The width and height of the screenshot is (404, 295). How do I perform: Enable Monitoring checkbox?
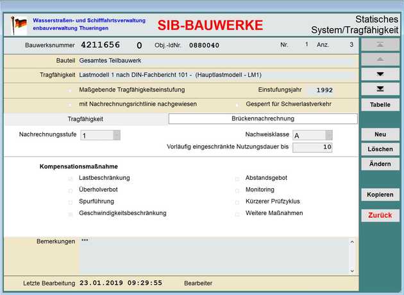click(237, 191)
